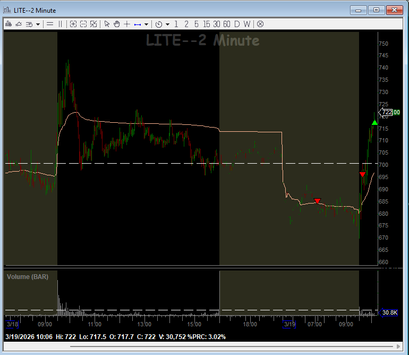The image size is (409, 355).
Task: Click the 13:00 time axis label
Action: 144,324
